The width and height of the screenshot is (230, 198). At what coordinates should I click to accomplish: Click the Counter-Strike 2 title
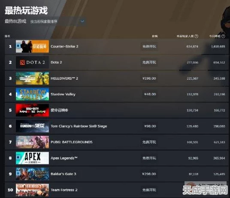pyautogui.click(x=64, y=46)
